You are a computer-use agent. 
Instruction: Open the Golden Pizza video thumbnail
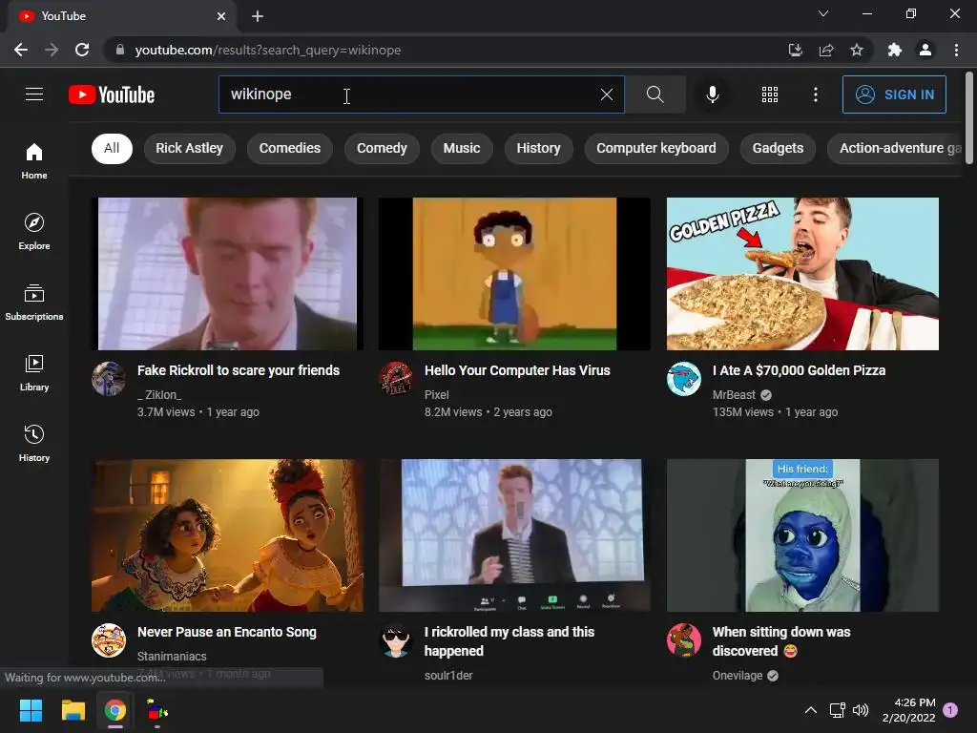[802, 274]
